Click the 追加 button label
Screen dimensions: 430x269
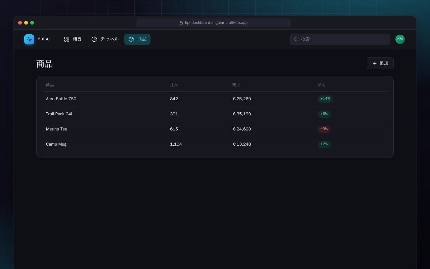click(384, 63)
